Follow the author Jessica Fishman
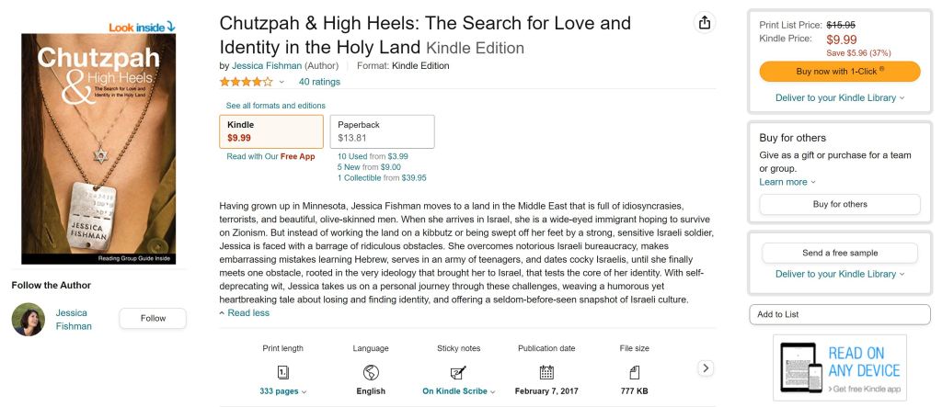 coord(153,319)
